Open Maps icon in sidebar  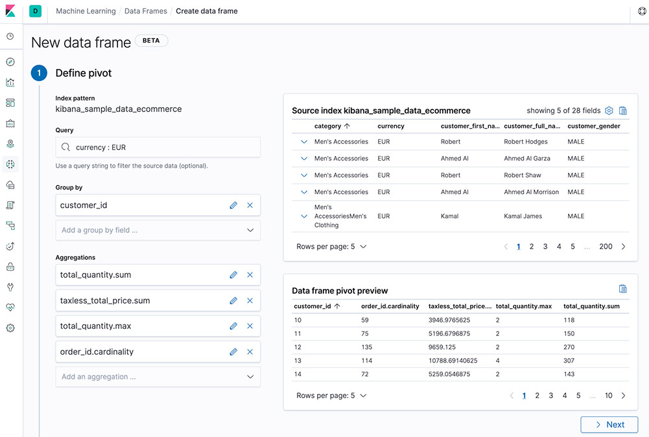[x=10, y=144]
